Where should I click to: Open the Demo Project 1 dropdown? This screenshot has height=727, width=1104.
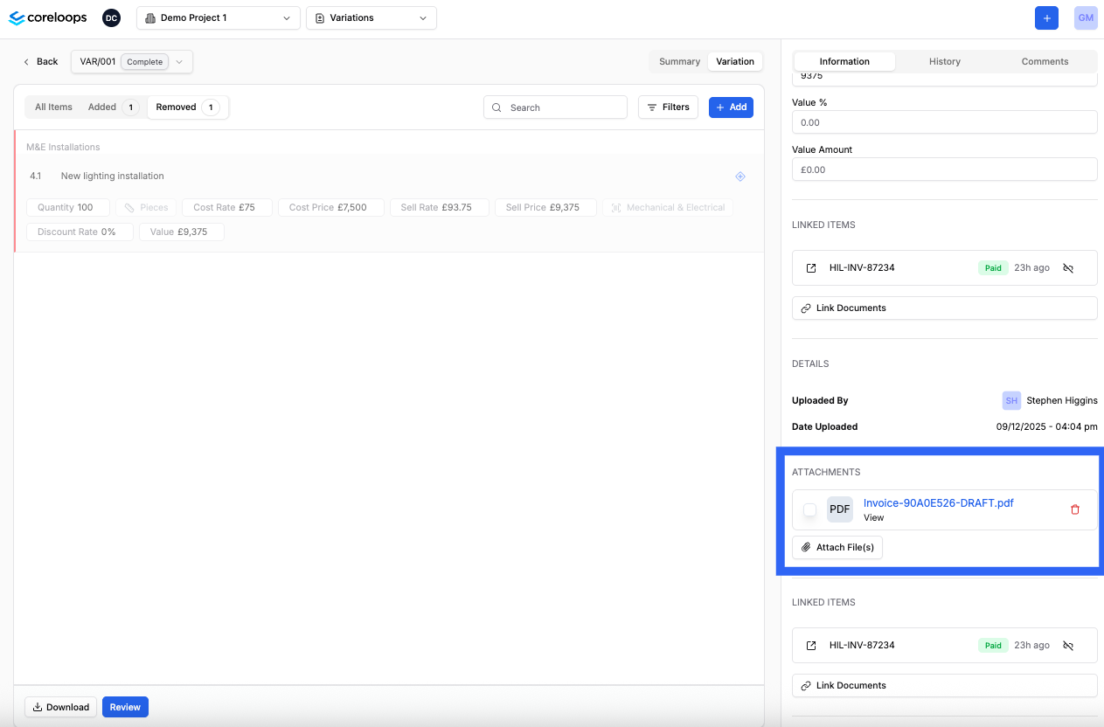click(219, 17)
